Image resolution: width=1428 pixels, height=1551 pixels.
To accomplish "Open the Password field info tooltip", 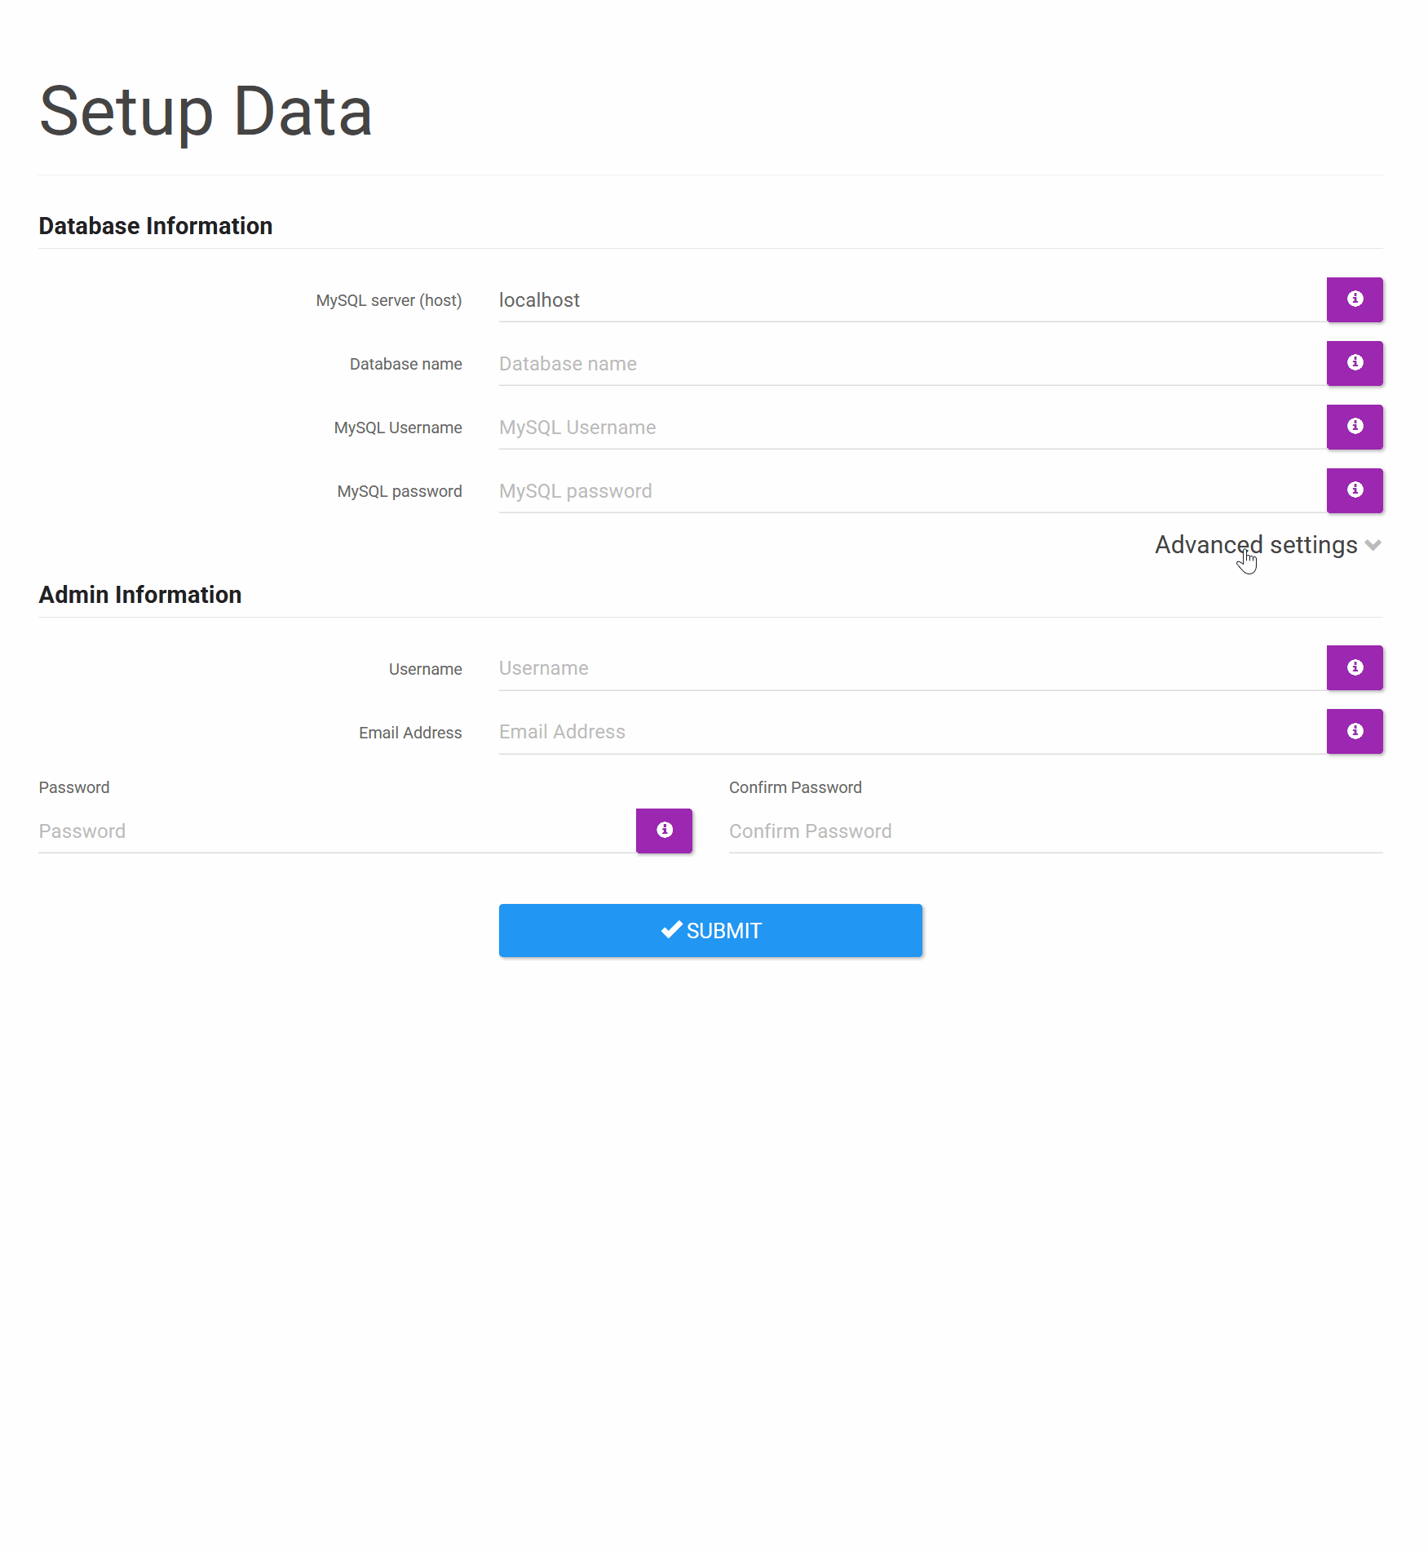I will coord(664,831).
